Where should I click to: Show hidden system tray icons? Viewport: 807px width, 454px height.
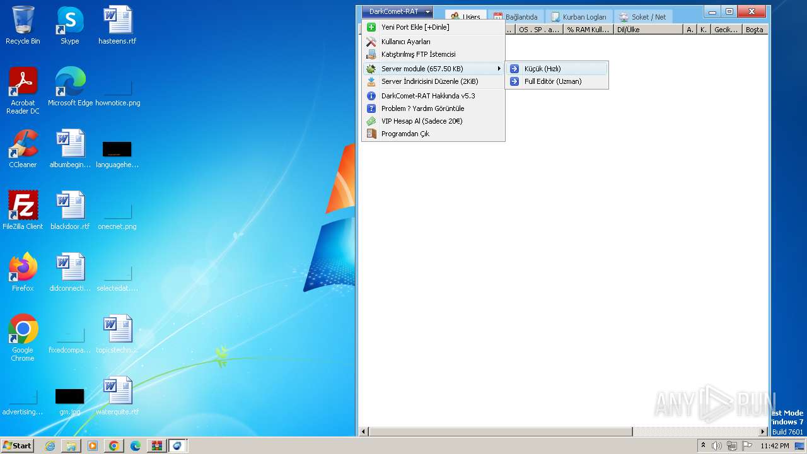704,446
